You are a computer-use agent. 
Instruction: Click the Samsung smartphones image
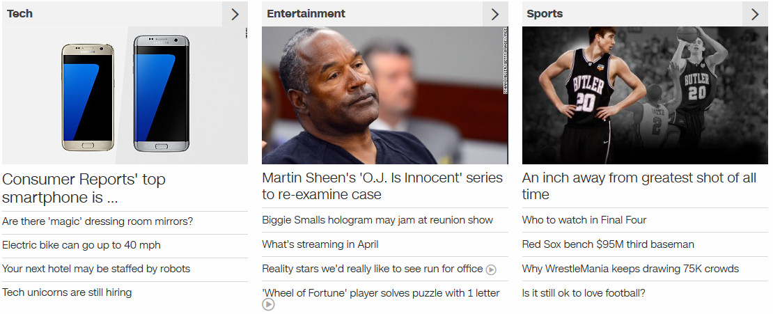click(125, 95)
